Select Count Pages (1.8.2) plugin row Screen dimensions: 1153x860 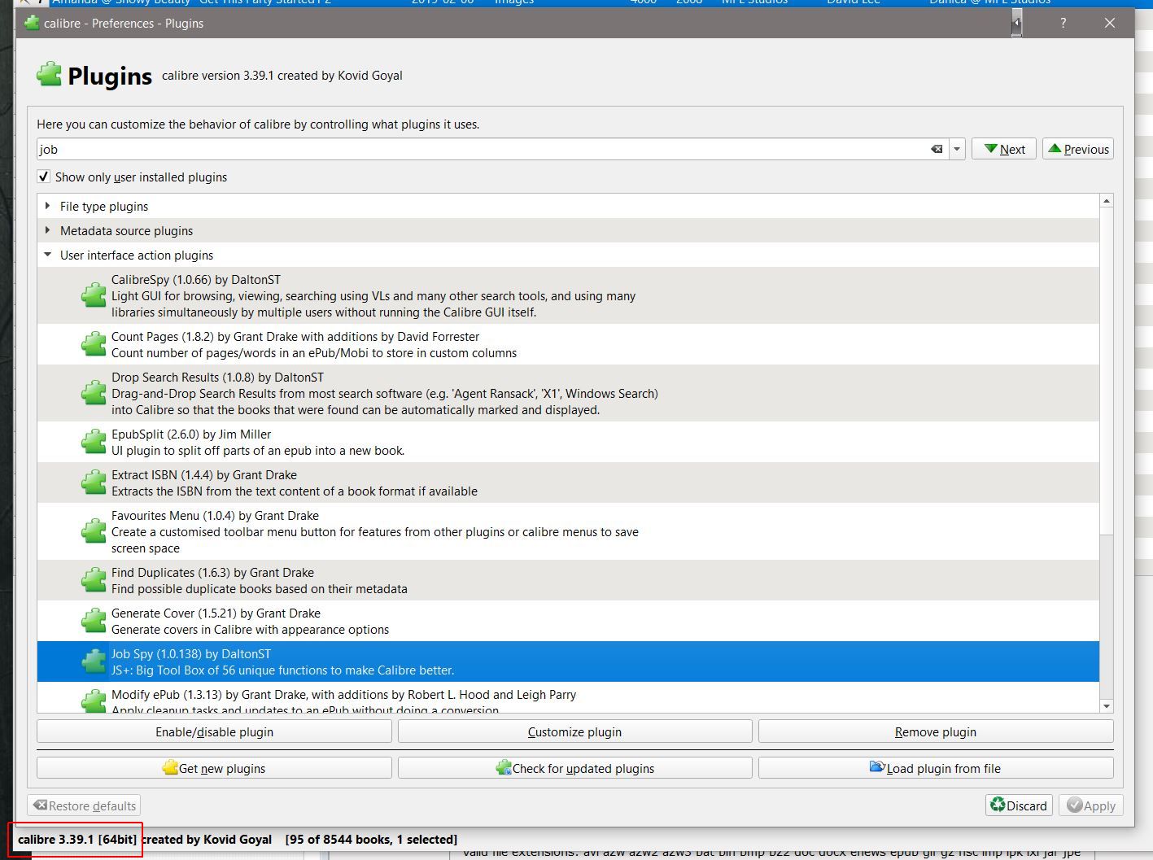click(568, 344)
